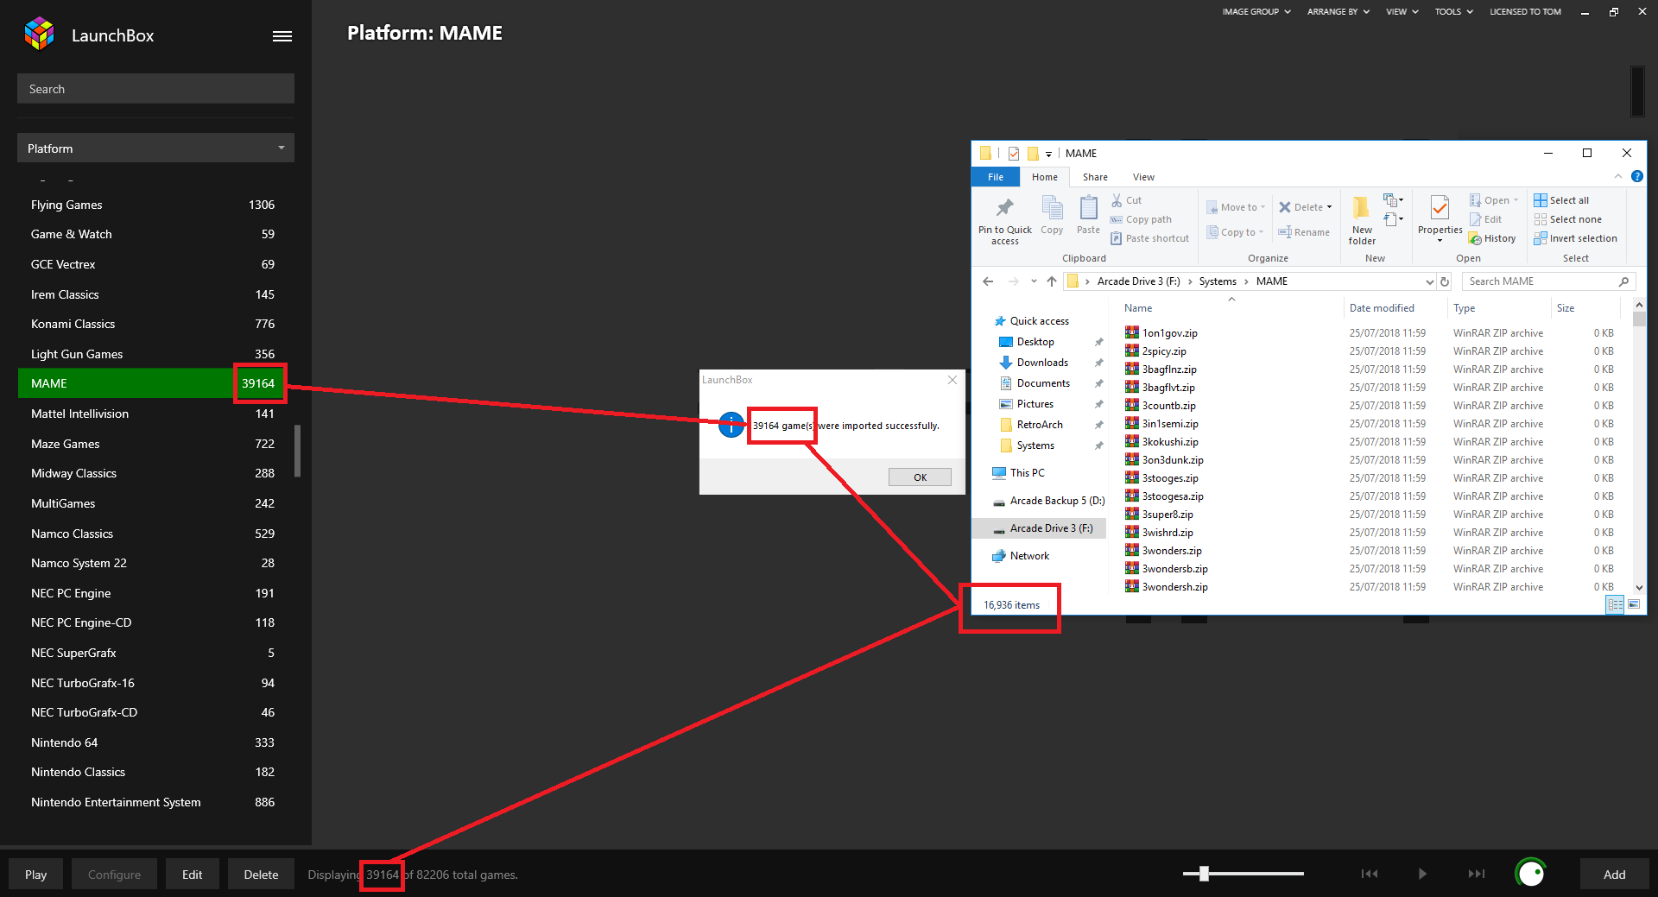
Task: Click the Configure button in bottom bar
Action: tap(114, 875)
